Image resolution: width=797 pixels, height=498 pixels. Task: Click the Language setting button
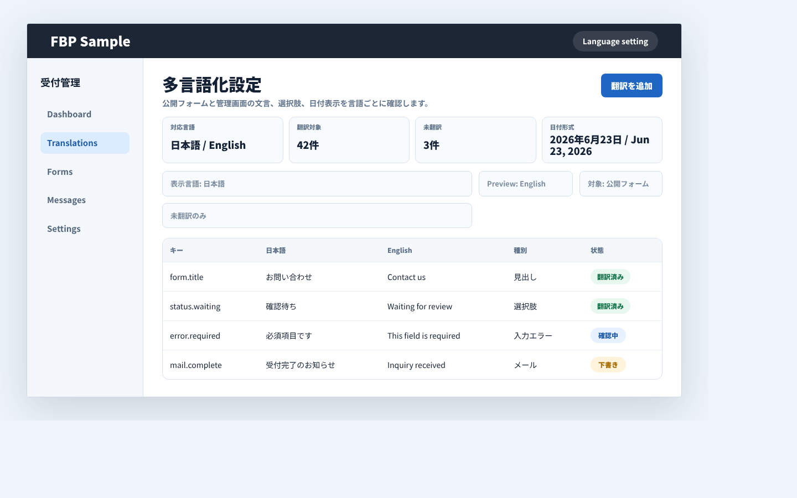615,41
